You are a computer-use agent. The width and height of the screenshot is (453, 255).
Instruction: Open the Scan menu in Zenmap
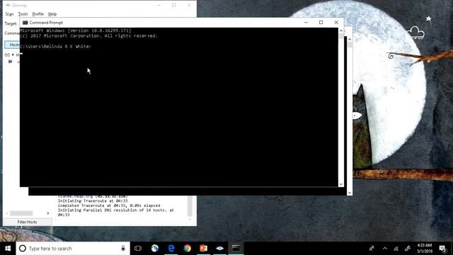(9, 14)
